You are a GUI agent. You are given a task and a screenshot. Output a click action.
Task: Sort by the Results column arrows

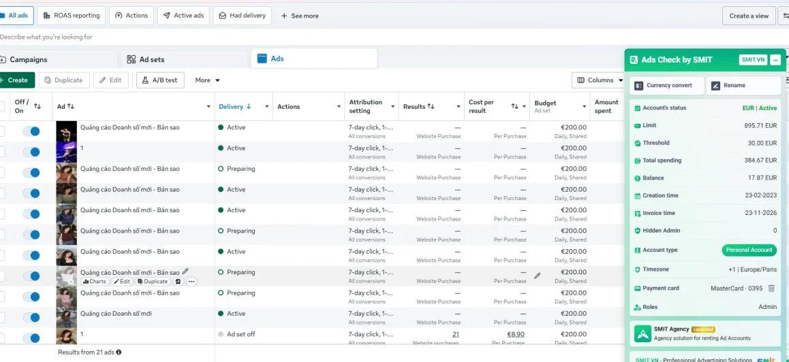pyautogui.click(x=431, y=107)
